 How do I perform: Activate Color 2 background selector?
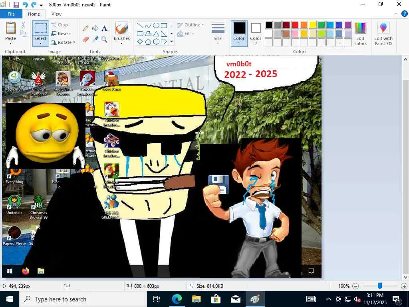coord(256,34)
